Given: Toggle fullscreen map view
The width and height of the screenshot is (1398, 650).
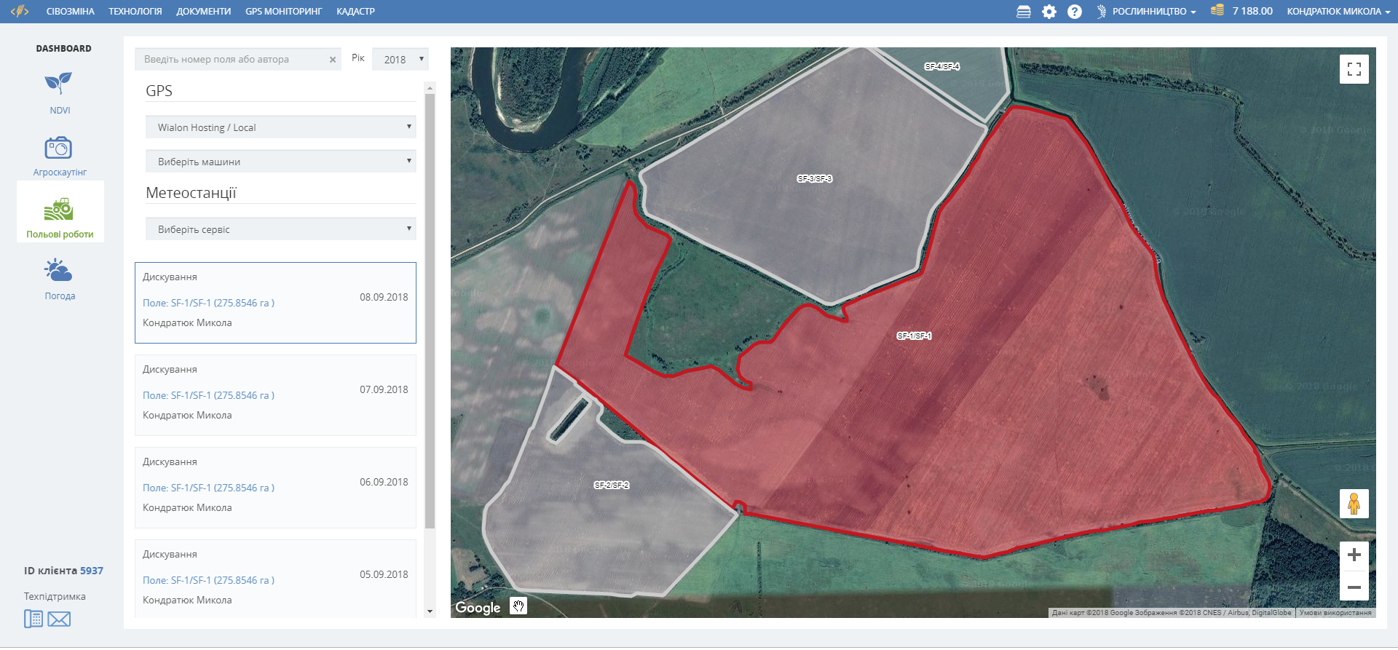Looking at the screenshot, I should pyautogui.click(x=1354, y=69).
